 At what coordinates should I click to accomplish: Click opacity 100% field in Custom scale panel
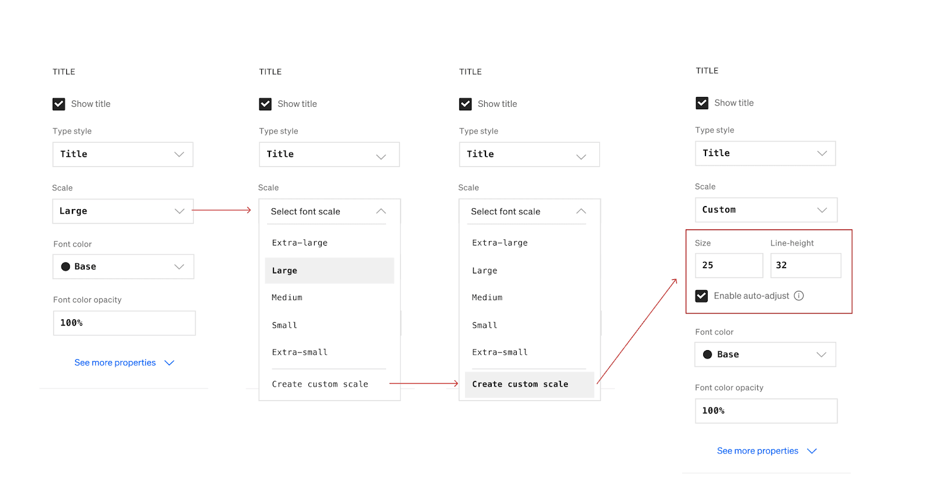[766, 411]
